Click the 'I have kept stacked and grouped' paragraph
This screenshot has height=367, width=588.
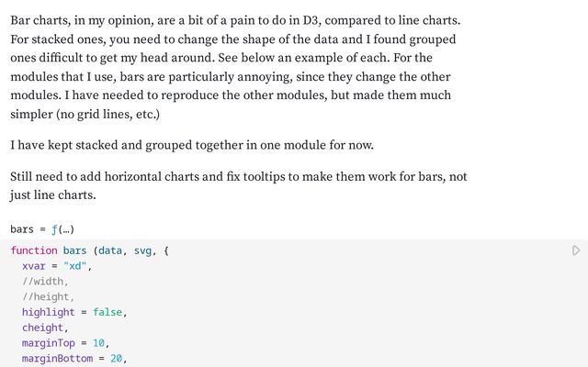pos(193,145)
